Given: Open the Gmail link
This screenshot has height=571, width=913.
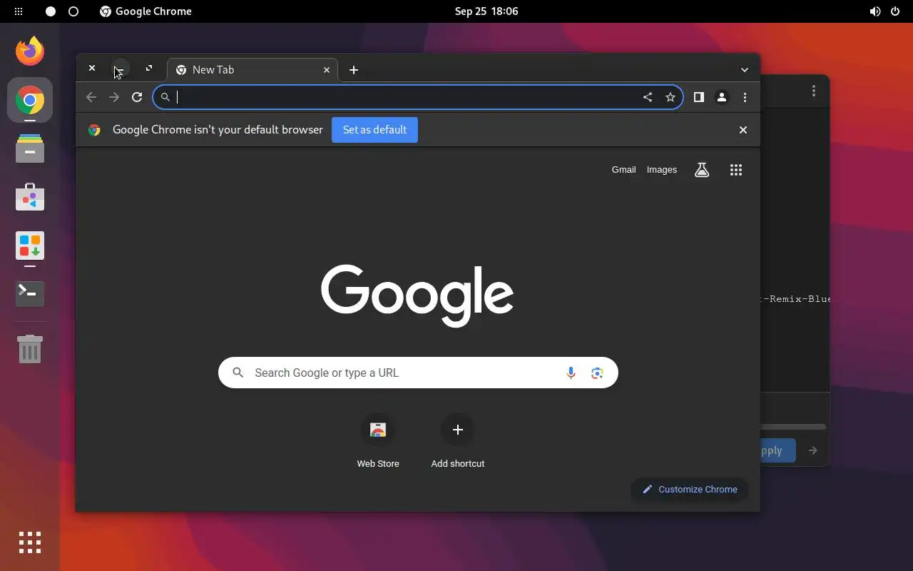Looking at the screenshot, I should pyautogui.click(x=623, y=170).
